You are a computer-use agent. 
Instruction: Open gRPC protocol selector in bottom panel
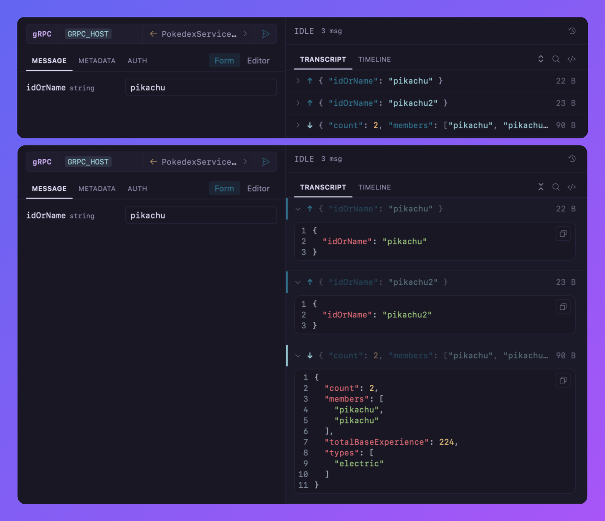42,162
